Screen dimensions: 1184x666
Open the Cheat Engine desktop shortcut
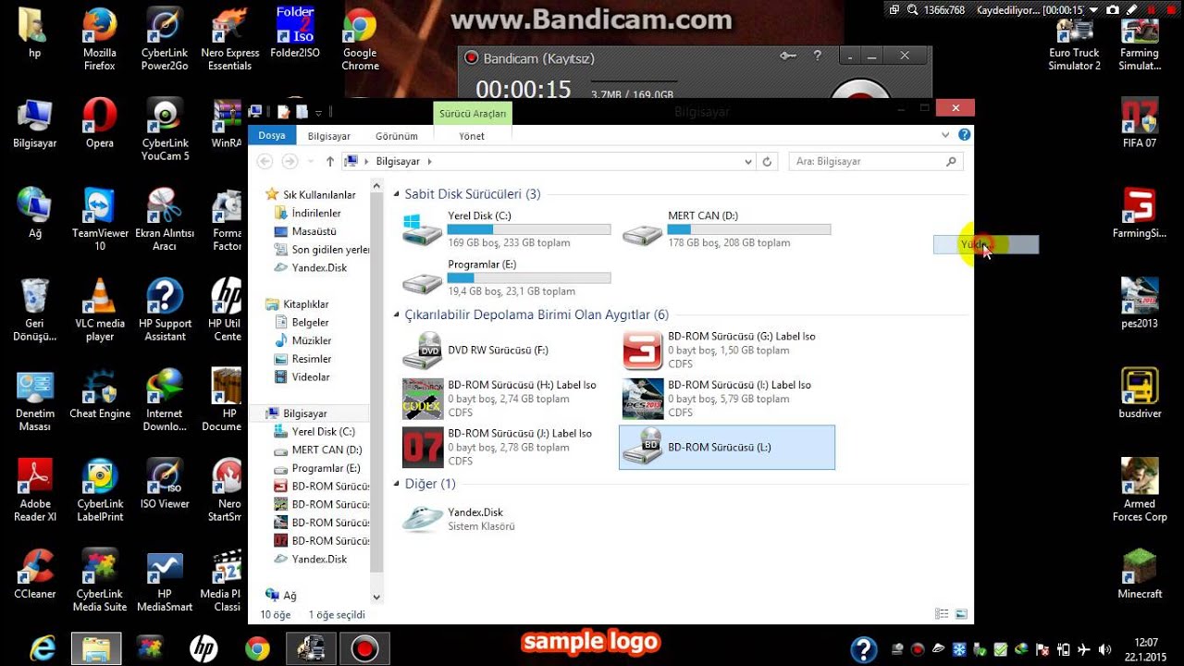[x=100, y=395]
